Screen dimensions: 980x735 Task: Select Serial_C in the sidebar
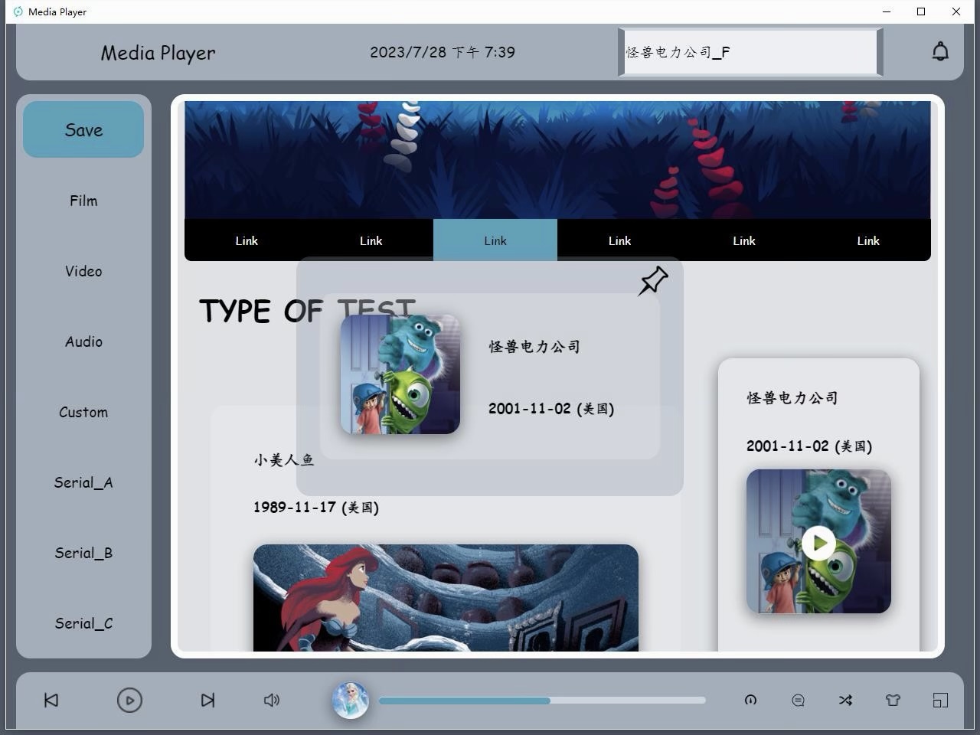pos(83,623)
